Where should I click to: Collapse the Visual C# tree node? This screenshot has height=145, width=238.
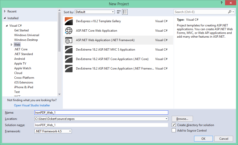pos(7,26)
